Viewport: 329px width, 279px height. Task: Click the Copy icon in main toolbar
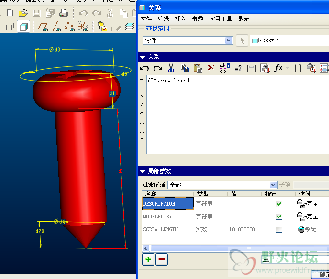coord(123,13)
